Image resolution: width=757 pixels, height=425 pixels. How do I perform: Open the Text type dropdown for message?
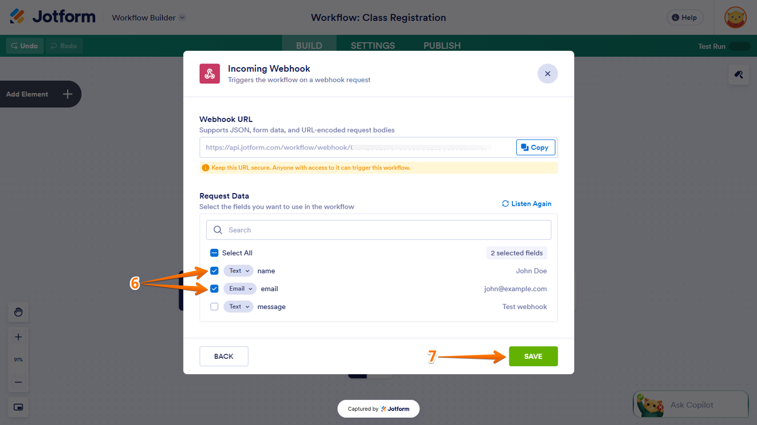click(238, 306)
